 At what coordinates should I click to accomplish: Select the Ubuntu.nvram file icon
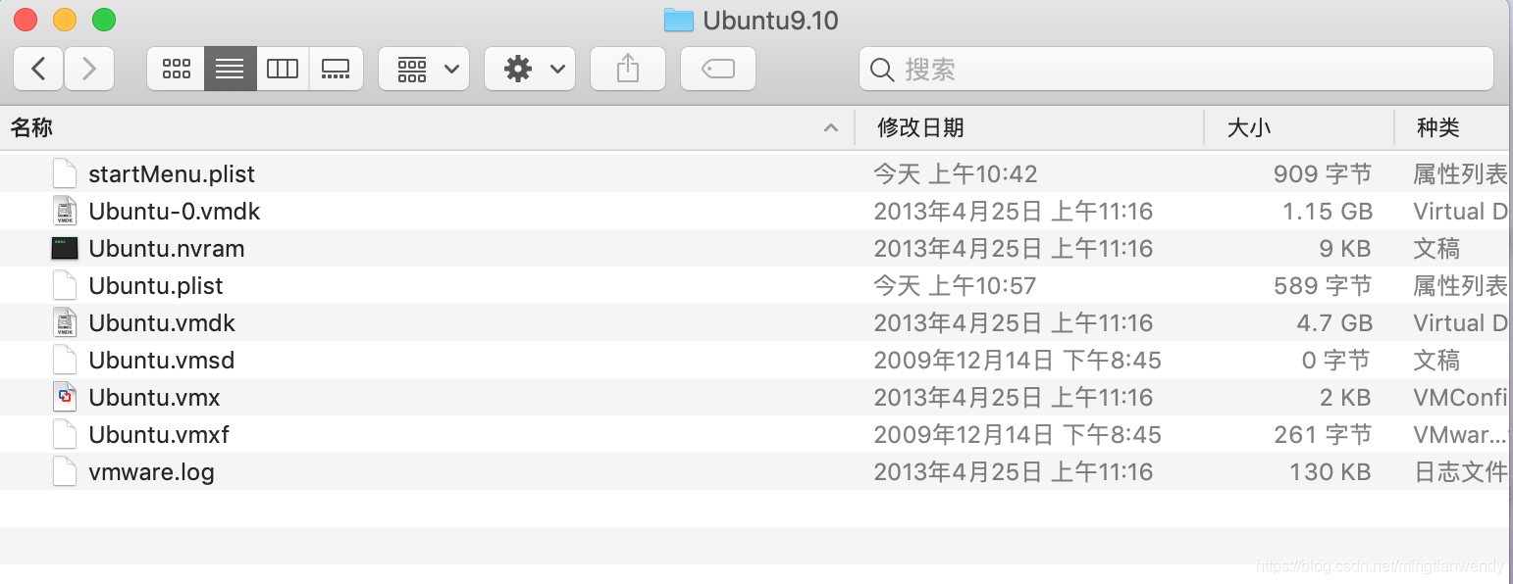[x=65, y=249]
